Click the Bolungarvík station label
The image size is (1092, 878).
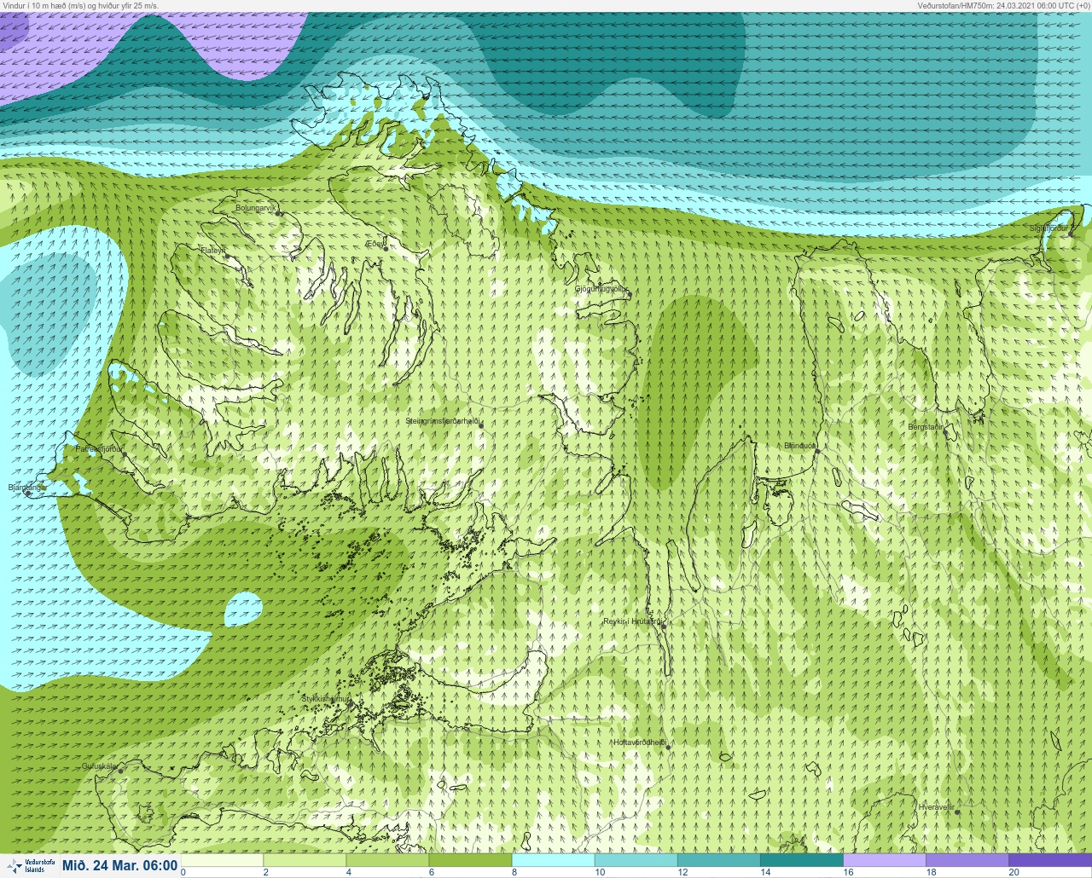click(257, 208)
